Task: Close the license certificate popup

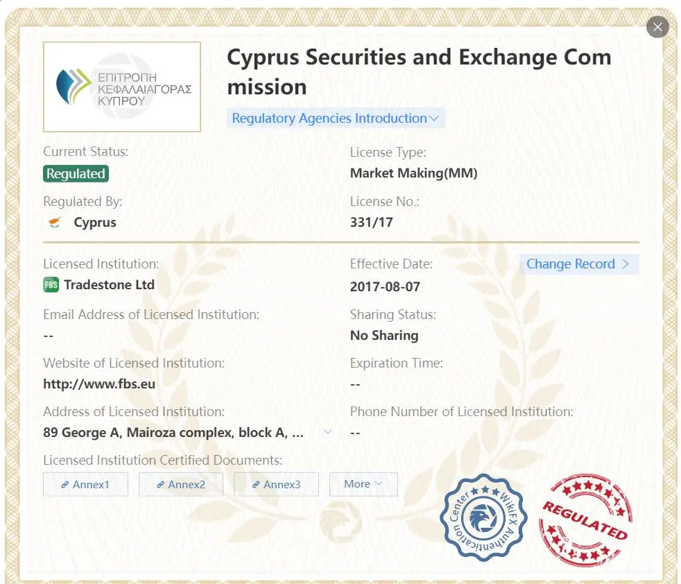Action: pos(657,27)
